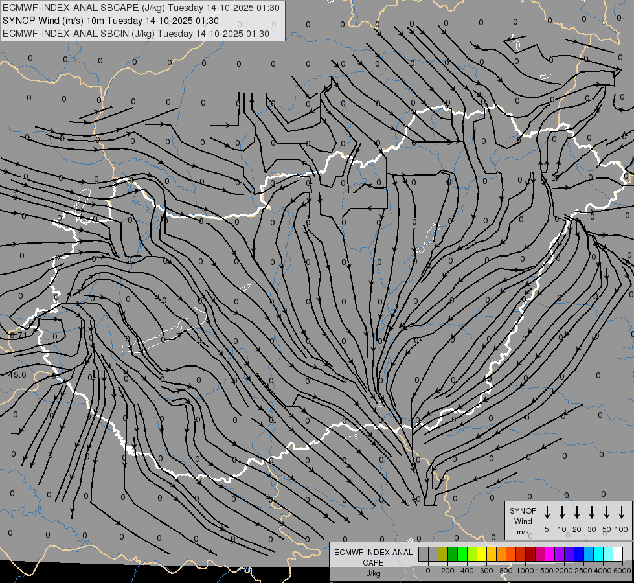Click the wind legend arrow above 20

(577, 512)
